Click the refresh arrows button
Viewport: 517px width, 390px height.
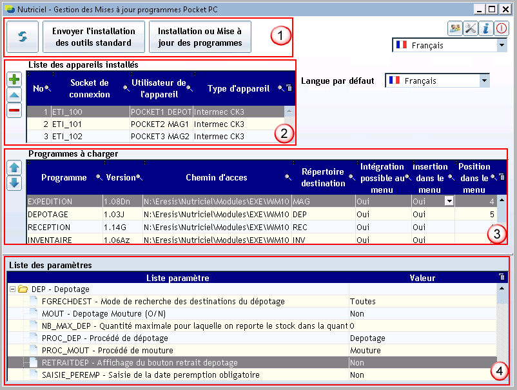click(23, 37)
